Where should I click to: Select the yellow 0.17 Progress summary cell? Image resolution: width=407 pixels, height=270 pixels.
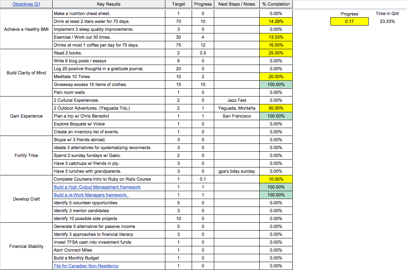(349, 21)
